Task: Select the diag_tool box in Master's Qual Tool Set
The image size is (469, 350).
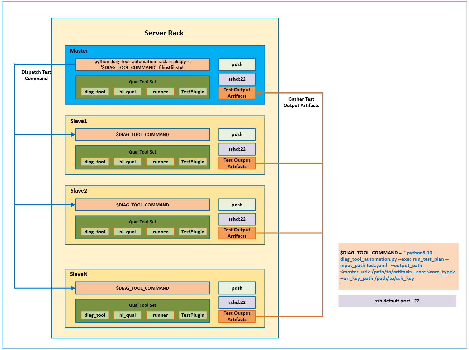Action: tap(95, 92)
